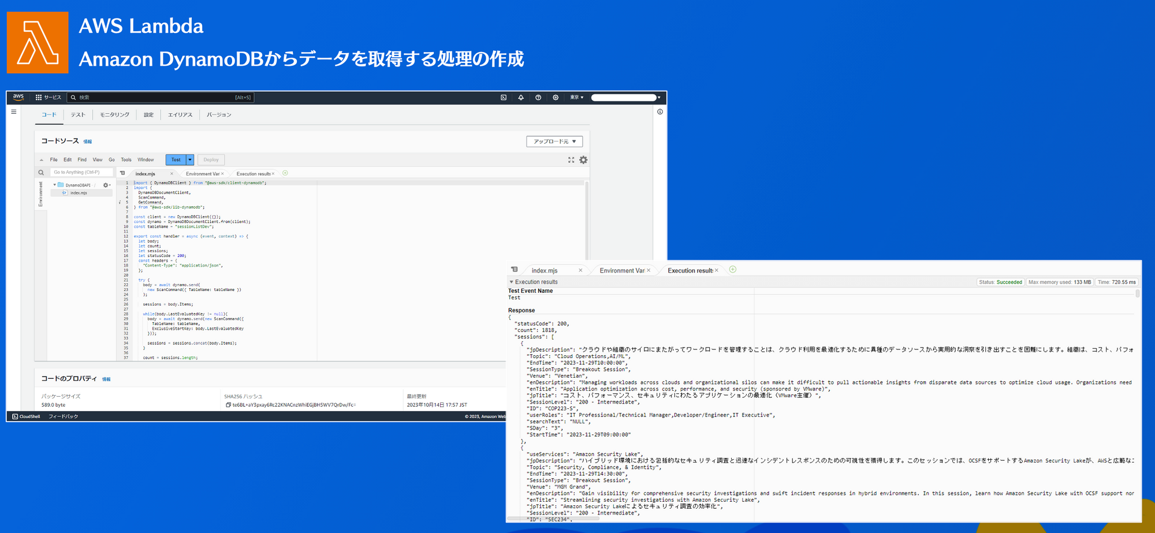Click the tab list icon in main editor
The image size is (1155, 533).
tap(122, 173)
